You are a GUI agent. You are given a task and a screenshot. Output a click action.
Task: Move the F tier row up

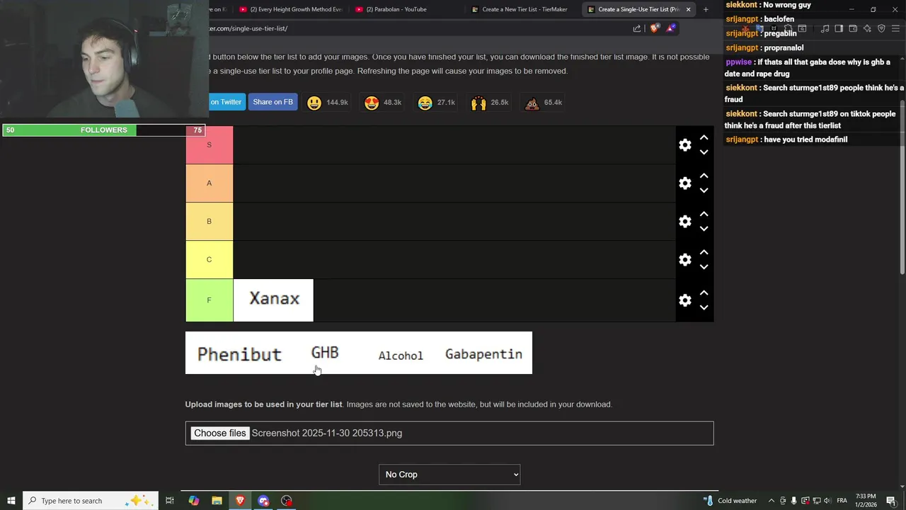pyautogui.click(x=704, y=293)
